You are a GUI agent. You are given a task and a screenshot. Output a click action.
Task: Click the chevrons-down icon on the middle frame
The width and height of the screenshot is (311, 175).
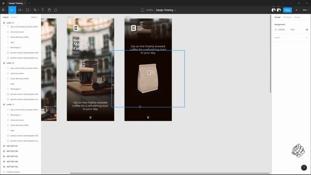[90, 118]
